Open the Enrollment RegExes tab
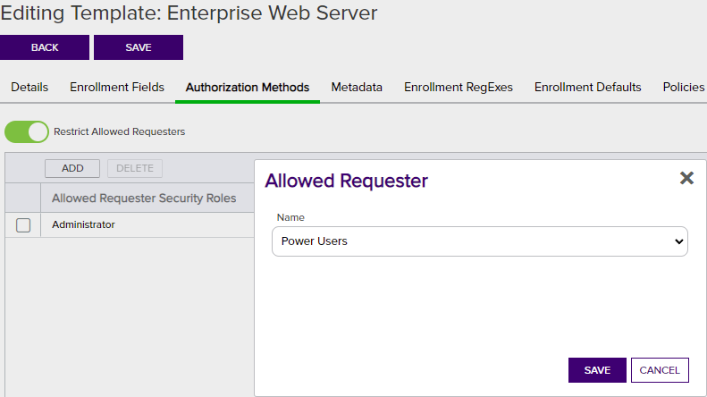The image size is (707, 397). coord(459,87)
